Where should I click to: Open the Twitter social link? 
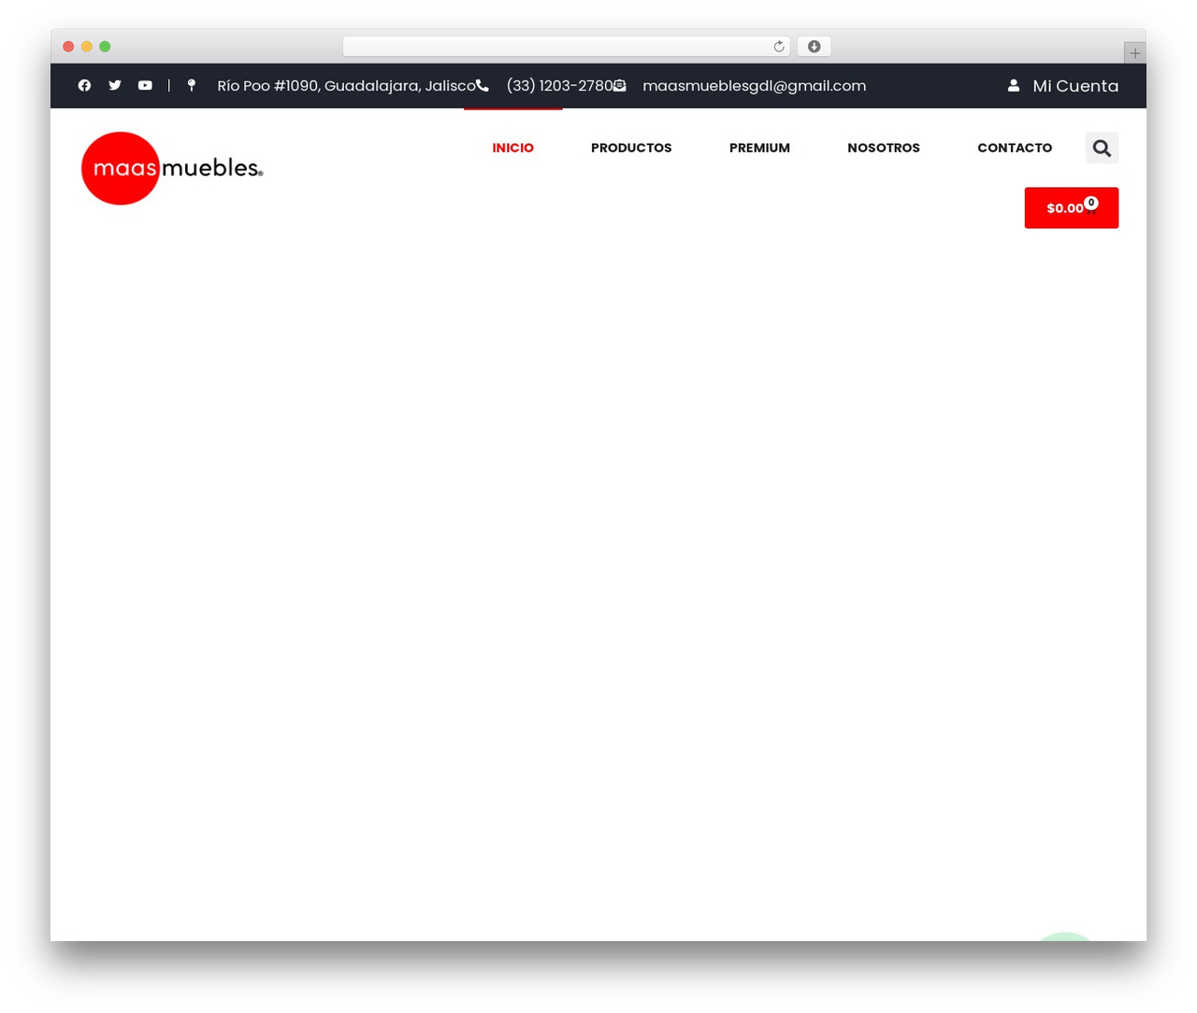point(115,85)
